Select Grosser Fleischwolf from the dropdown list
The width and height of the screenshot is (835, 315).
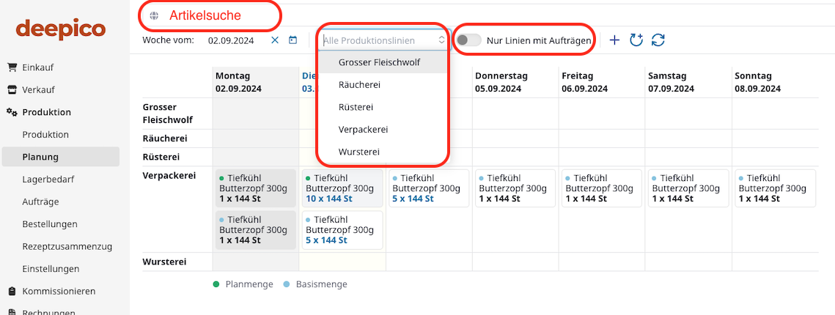(x=379, y=62)
